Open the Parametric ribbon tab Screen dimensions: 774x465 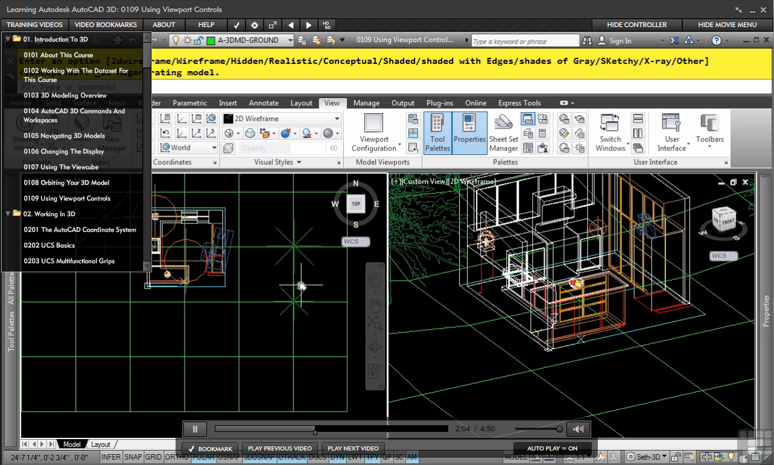tap(190, 103)
